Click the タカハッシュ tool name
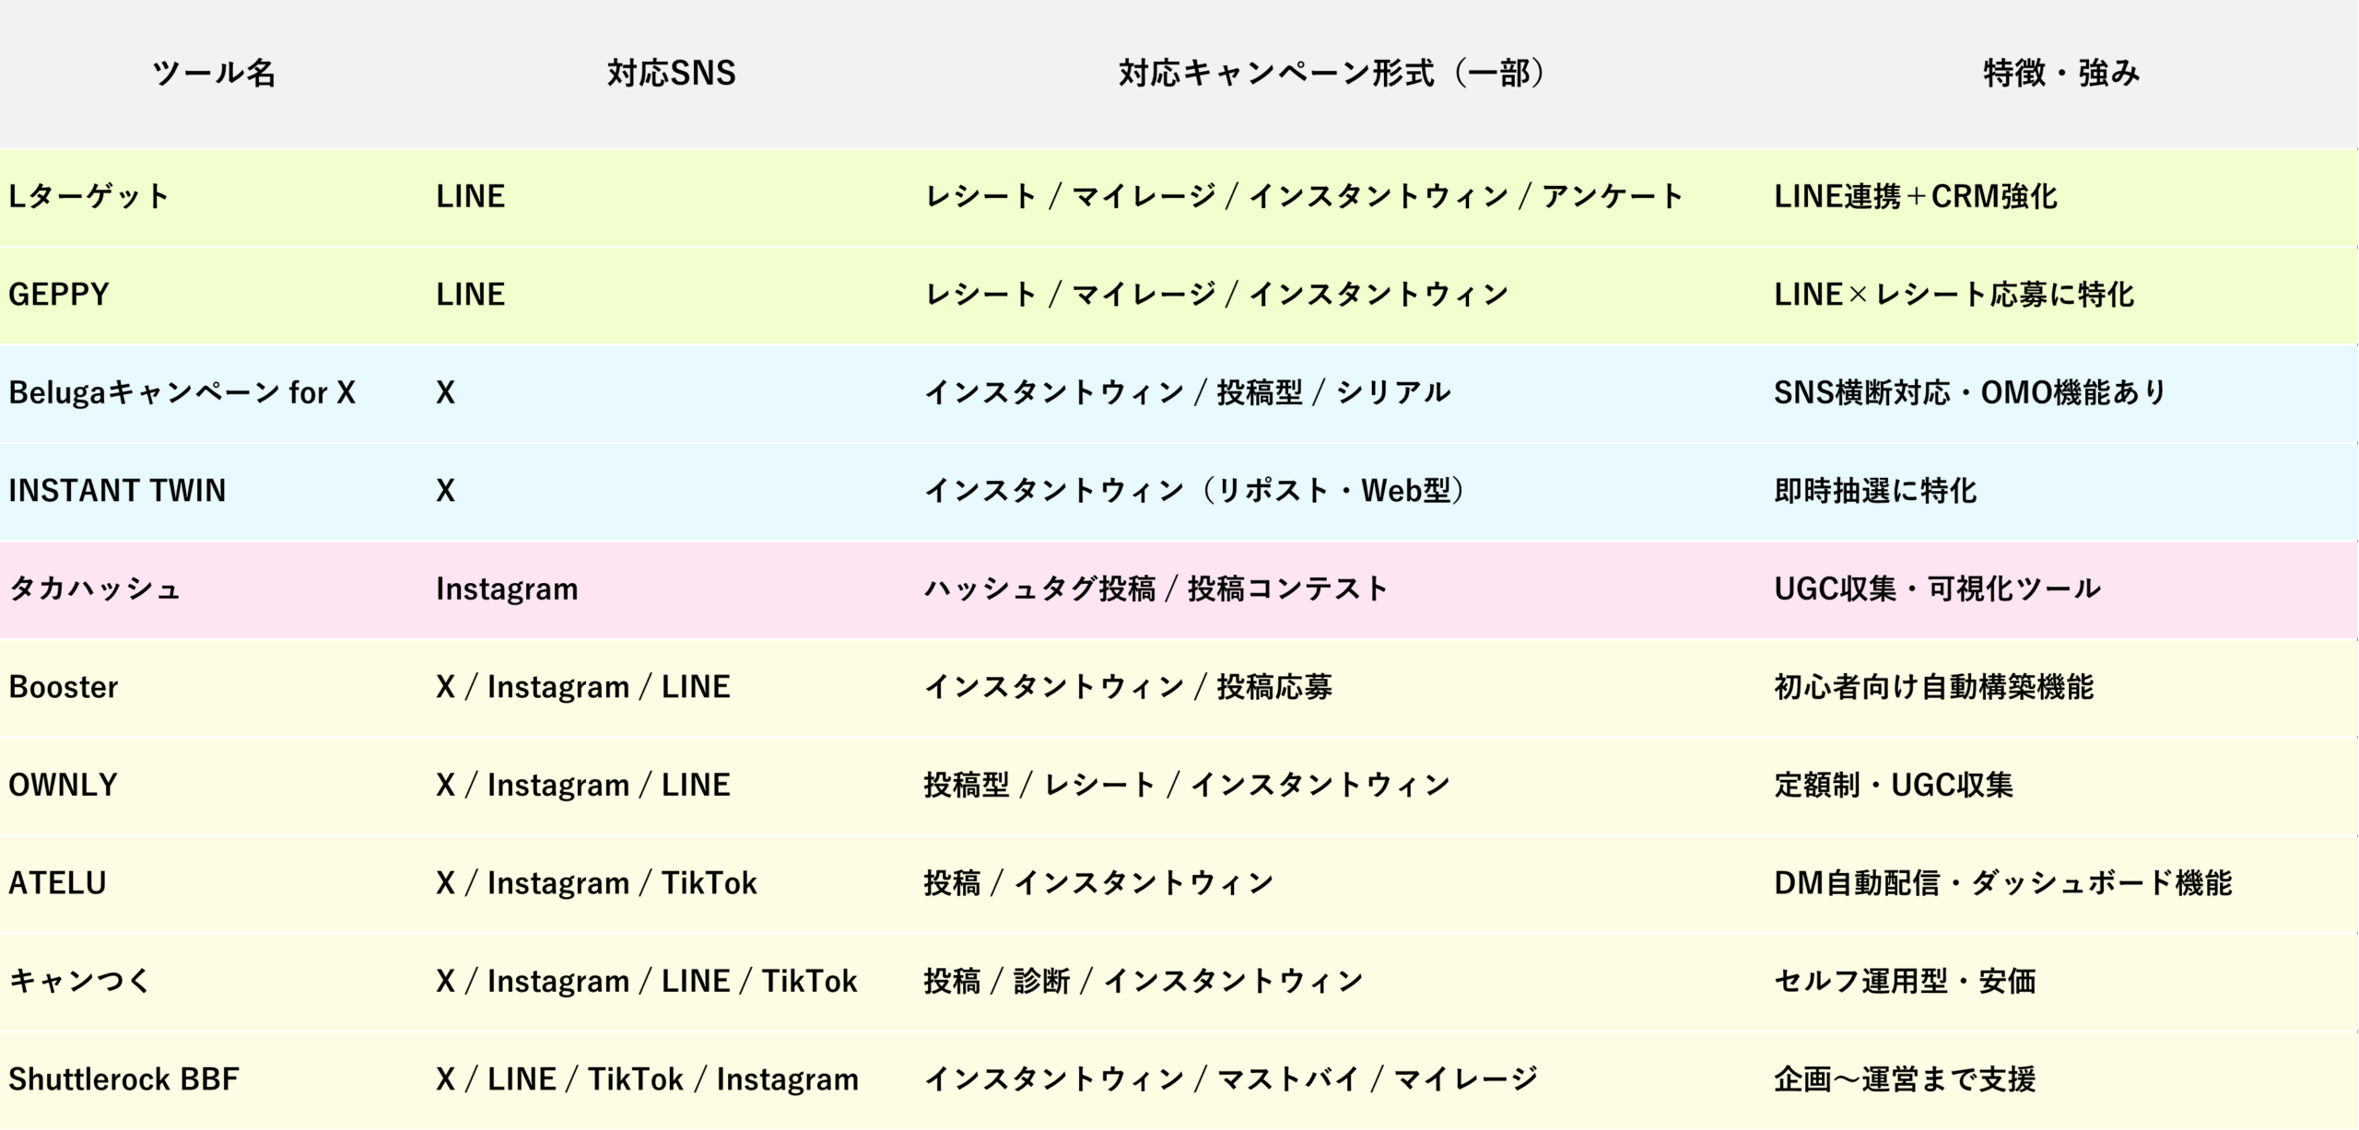Viewport: 2359px width, 1130px height. point(94,588)
